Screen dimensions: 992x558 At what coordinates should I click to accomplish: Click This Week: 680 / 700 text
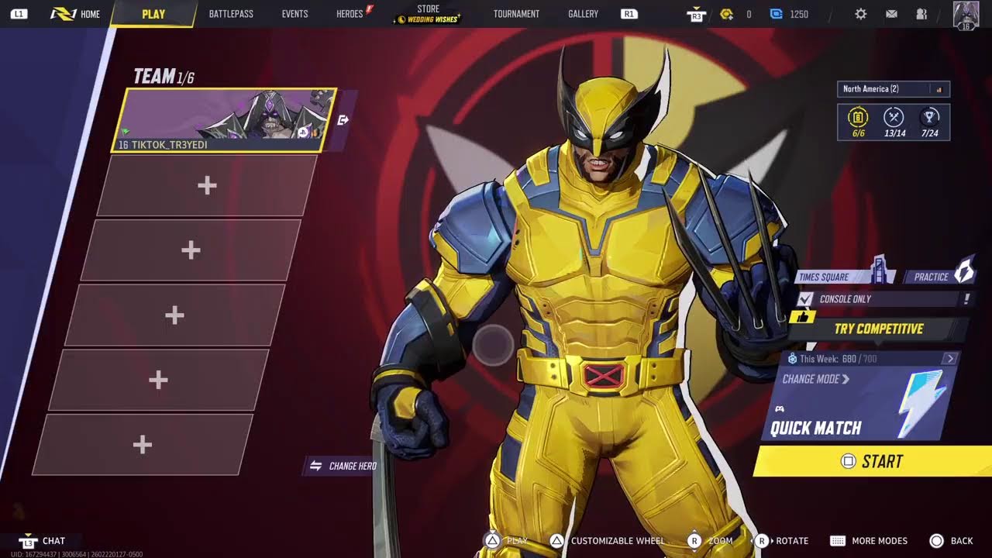coord(839,359)
